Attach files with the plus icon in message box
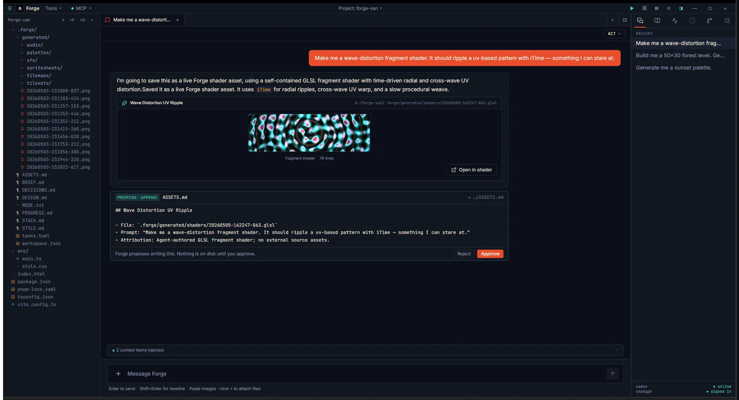The image size is (739, 400). 118,374
